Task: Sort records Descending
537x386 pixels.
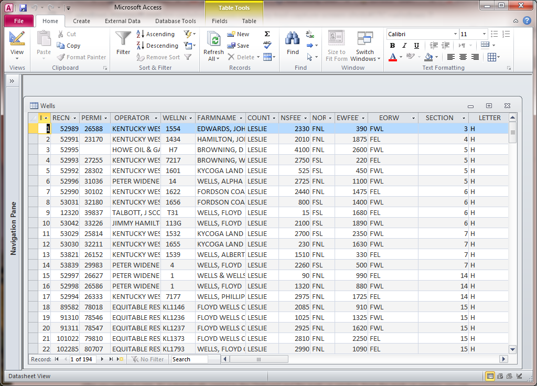Action: point(157,46)
